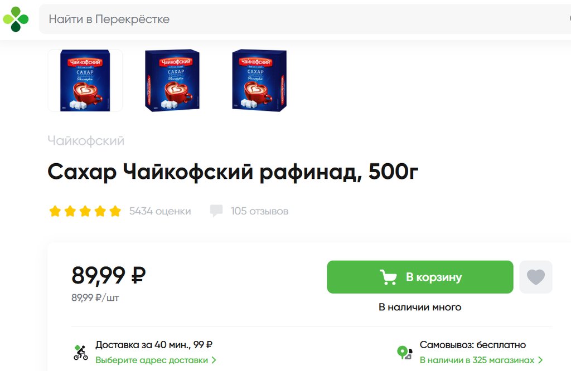571x371 pixels.
Task: Click the pickup location pin icon
Action: pos(405,353)
